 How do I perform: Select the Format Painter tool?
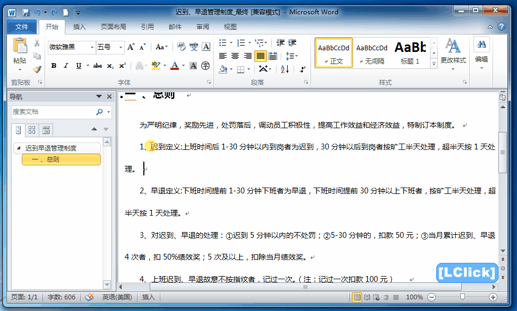click(x=36, y=69)
